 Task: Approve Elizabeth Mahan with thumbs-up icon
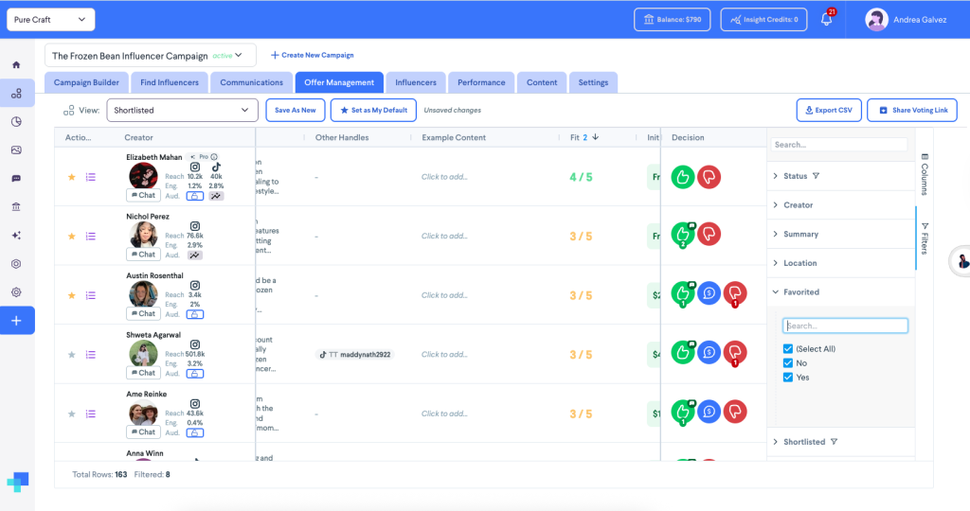(683, 177)
